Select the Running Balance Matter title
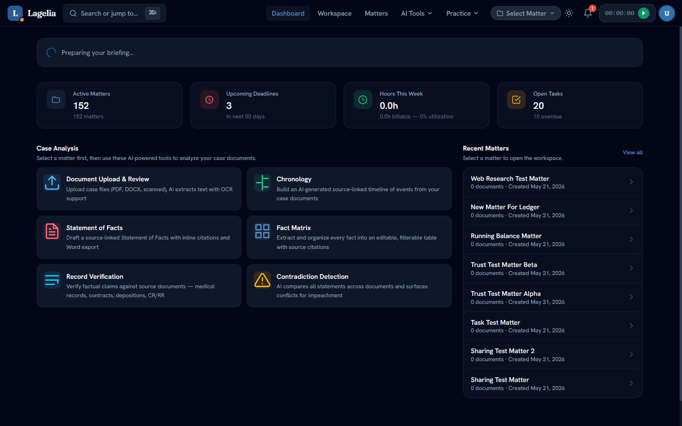Viewport: 682px width, 426px height. (506, 236)
